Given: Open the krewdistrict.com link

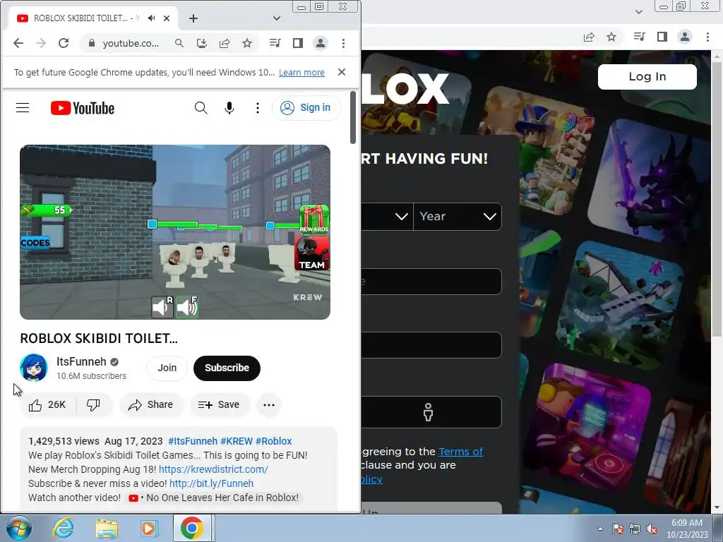Looking at the screenshot, I should (213, 469).
